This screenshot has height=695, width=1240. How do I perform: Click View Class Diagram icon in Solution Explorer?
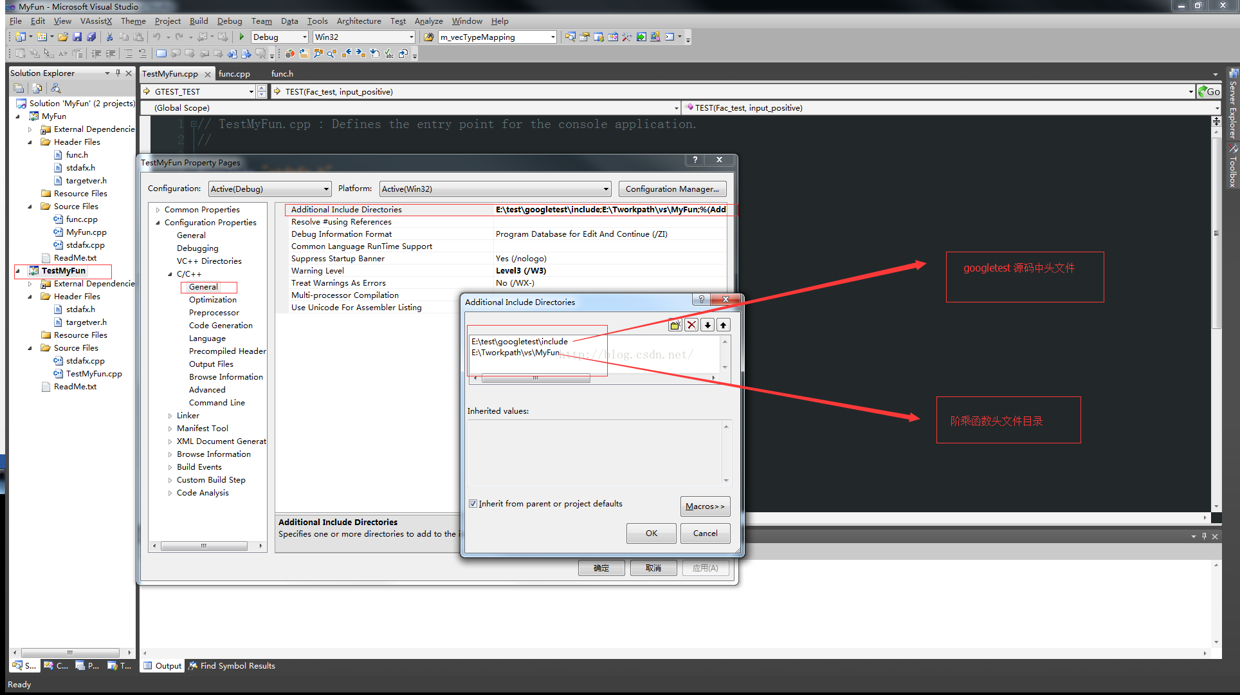[56, 88]
